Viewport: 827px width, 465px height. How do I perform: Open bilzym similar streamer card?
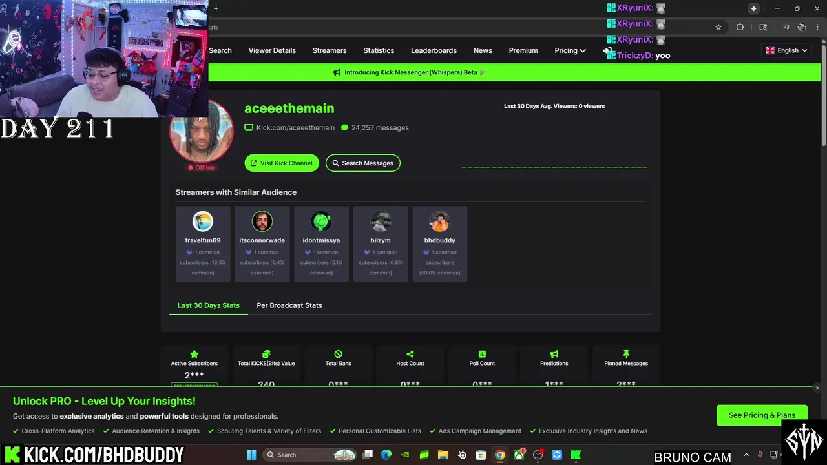(381, 243)
